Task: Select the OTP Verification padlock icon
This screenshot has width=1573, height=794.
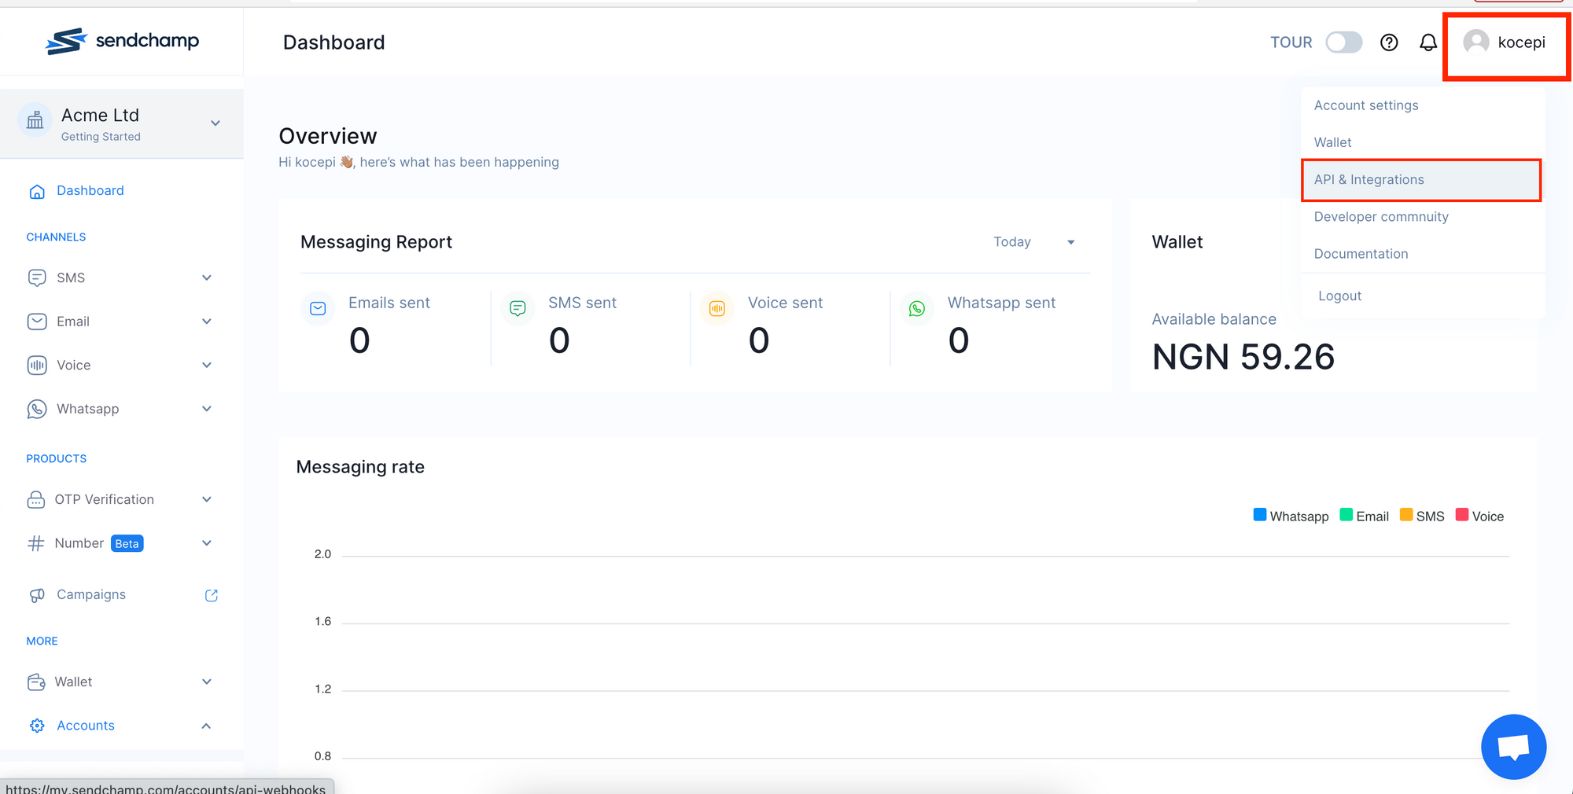Action: (x=37, y=499)
